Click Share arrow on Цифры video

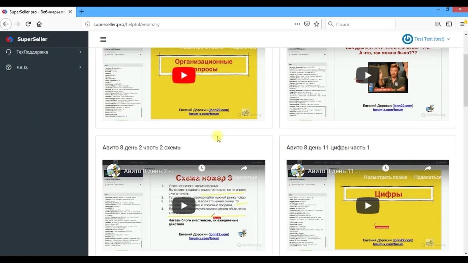pyautogui.click(x=428, y=168)
